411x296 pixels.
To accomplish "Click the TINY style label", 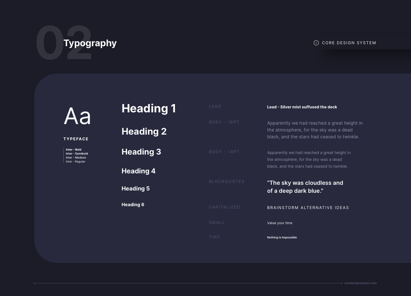I will (214, 237).
